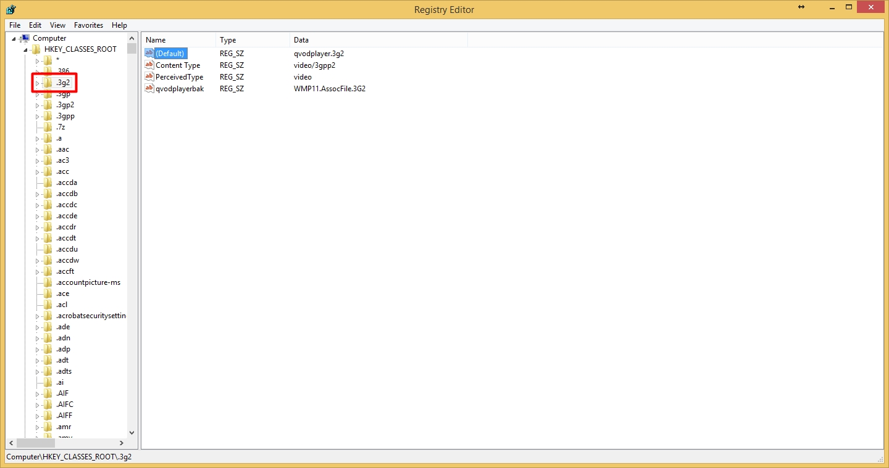The image size is (889, 468).
Task: Click the folder icon of .ade
Action: pyautogui.click(x=48, y=327)
